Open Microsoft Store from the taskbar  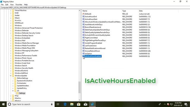coord(79,104)
